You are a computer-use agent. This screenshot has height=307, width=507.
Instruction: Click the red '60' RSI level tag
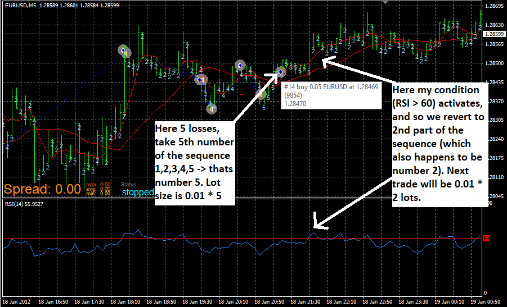click(x=486, y=239)
